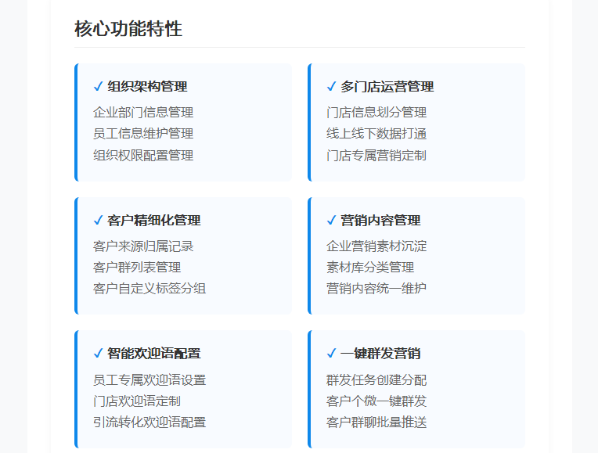
Task: Select the line 群发任务创建分配
Action: pos(376,380)
